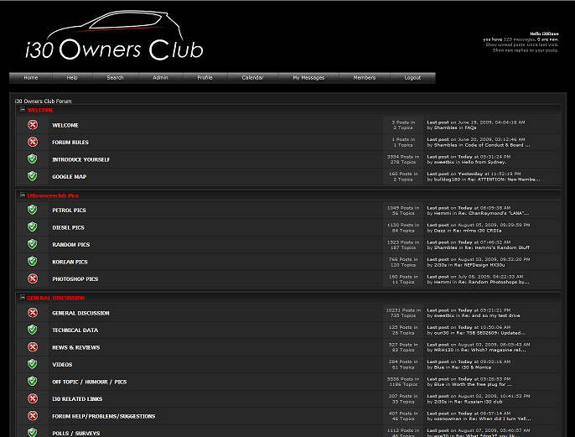This screenshot has width=575, height=437.
Task: Open last post 'Re: Russian i30 club' link
Action: (x=476, y=402)
